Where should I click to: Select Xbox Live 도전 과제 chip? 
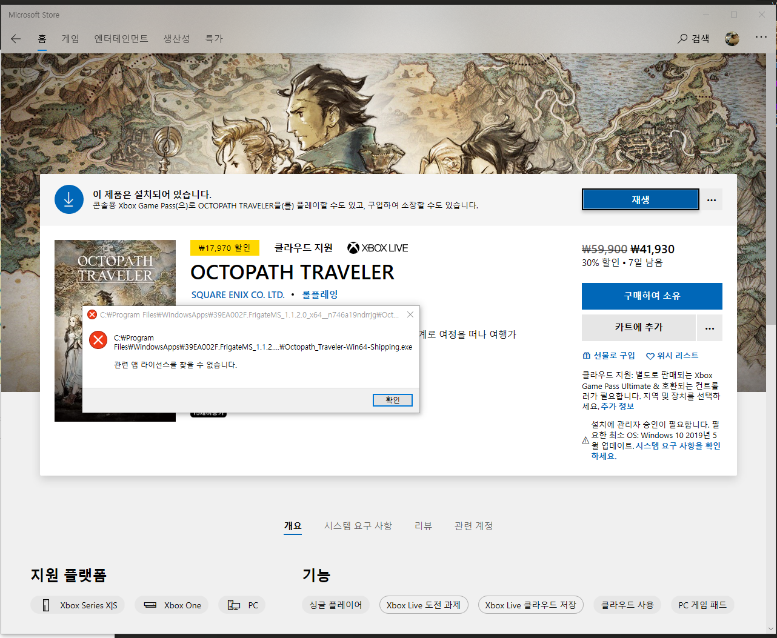click(424, 605)
